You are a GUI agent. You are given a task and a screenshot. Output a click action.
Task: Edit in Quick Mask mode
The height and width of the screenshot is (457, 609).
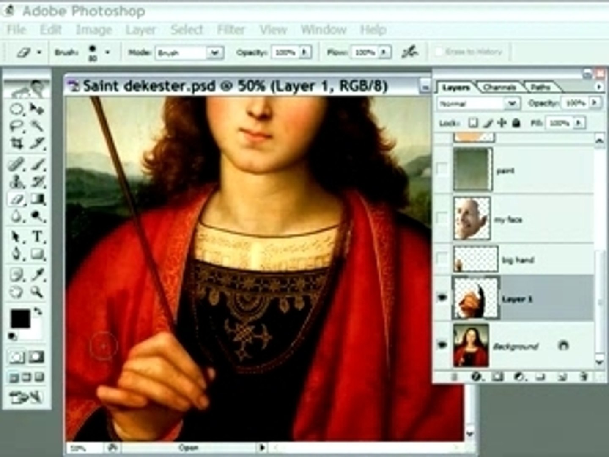point(36,358)
